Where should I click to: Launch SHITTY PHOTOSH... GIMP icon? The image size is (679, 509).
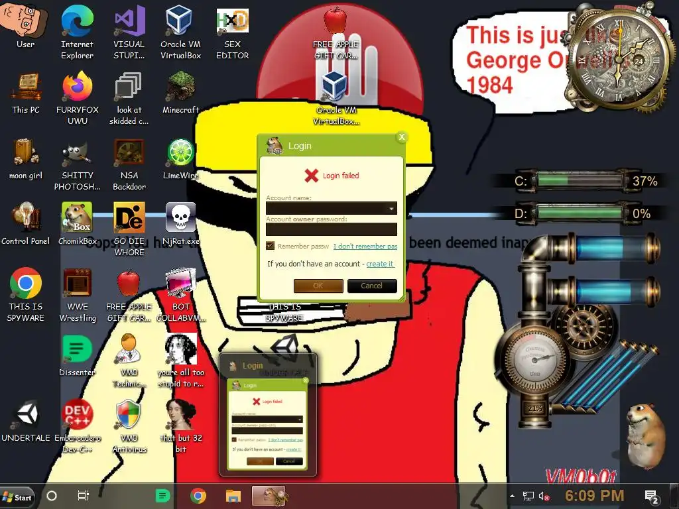tap(78, 164)
